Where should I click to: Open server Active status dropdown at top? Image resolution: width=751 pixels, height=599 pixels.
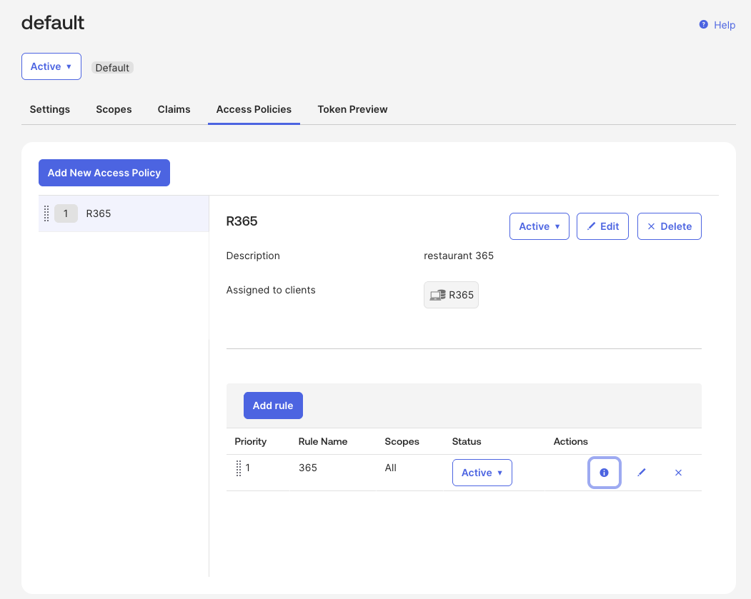pyautogui.click(x=51, y=66)
